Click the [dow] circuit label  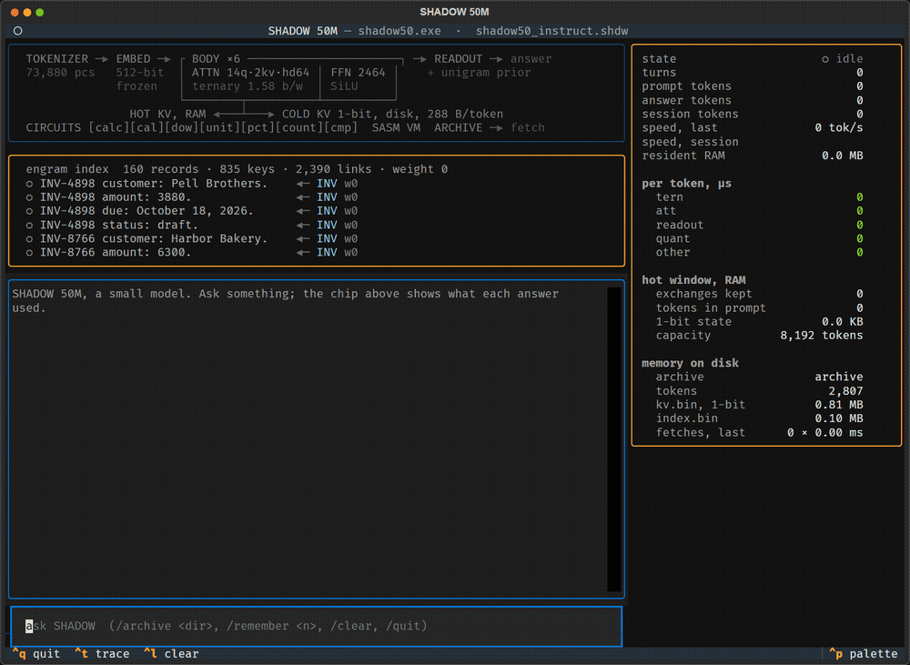point(182,127)
